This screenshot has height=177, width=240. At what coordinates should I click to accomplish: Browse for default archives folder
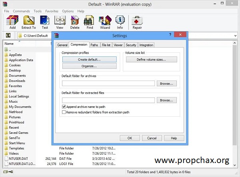[x=167, y=84]
